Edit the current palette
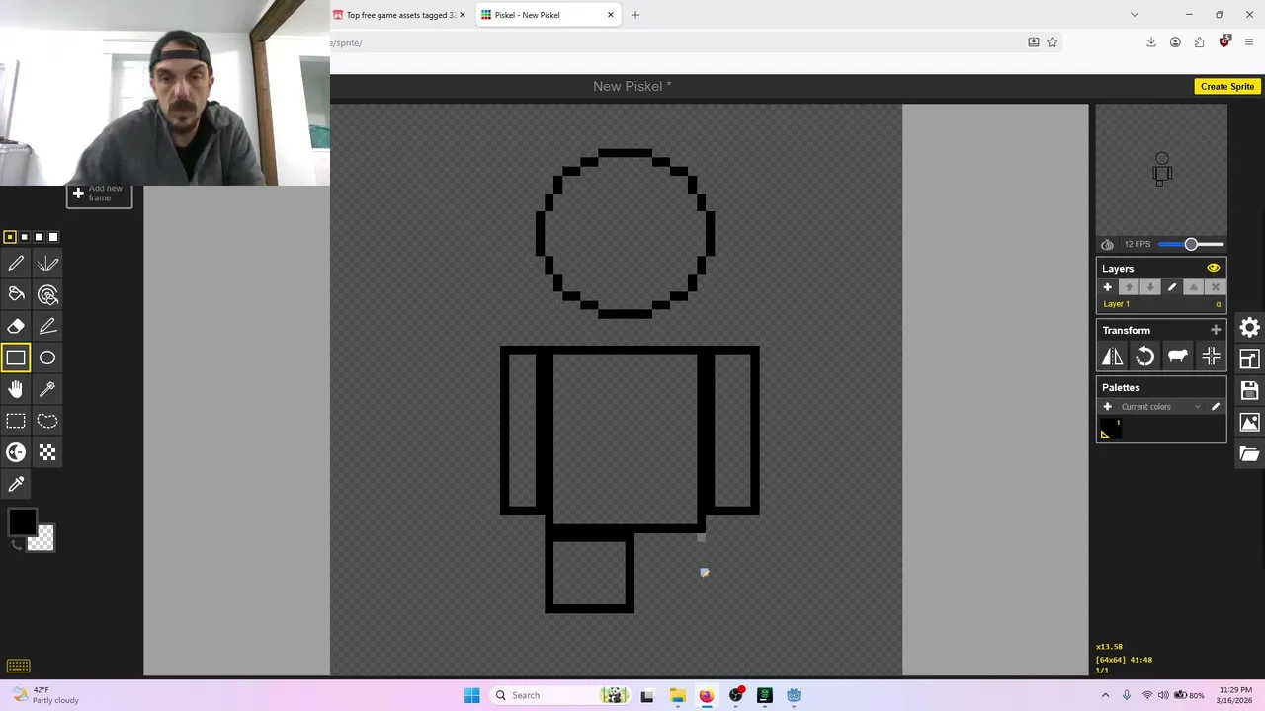 tap(1216, 407)
